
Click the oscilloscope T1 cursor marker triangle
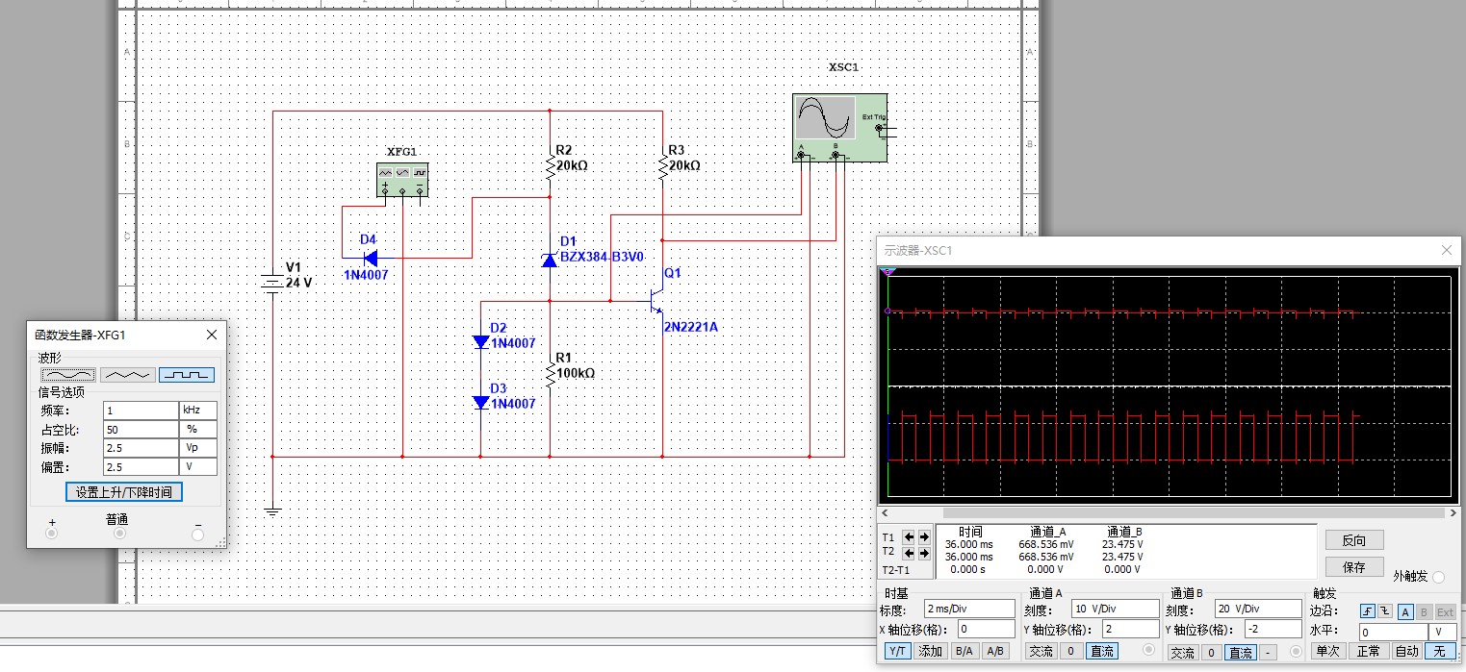click(888, 273)
